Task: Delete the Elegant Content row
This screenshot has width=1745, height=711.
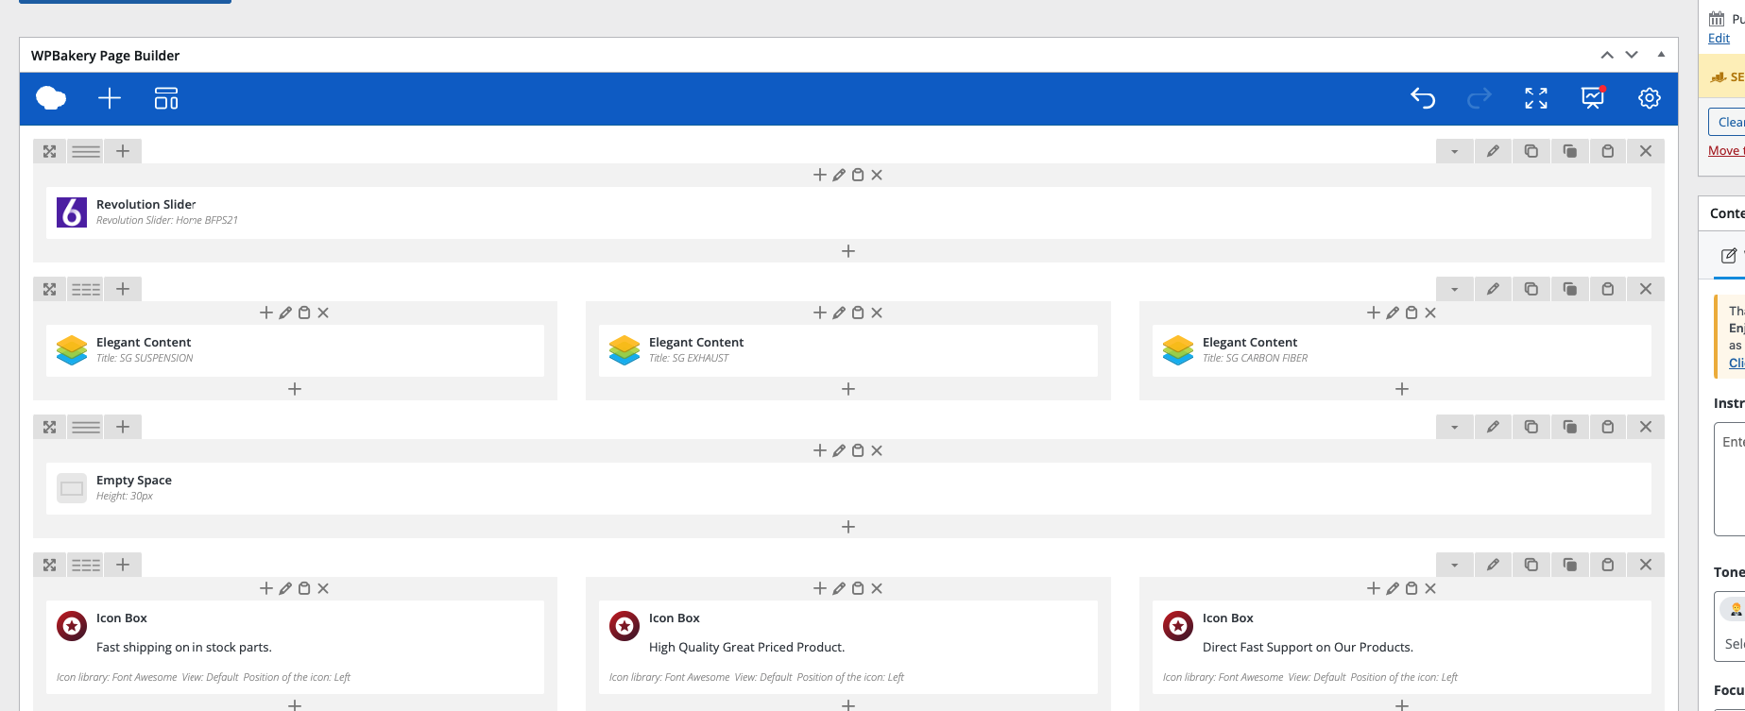Action: [1646, 289]
